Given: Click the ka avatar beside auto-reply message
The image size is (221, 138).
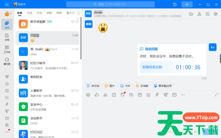Looking at the screenshot, I should [x=213, y=47].
